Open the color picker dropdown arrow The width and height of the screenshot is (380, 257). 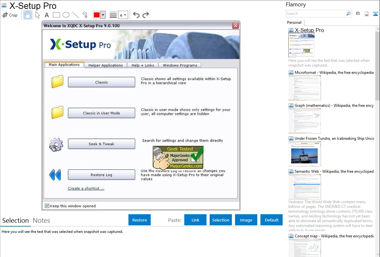point(103,15)
